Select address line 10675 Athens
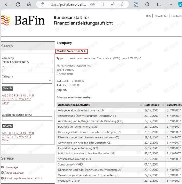 pyautogui.click(x=65, y=70)
